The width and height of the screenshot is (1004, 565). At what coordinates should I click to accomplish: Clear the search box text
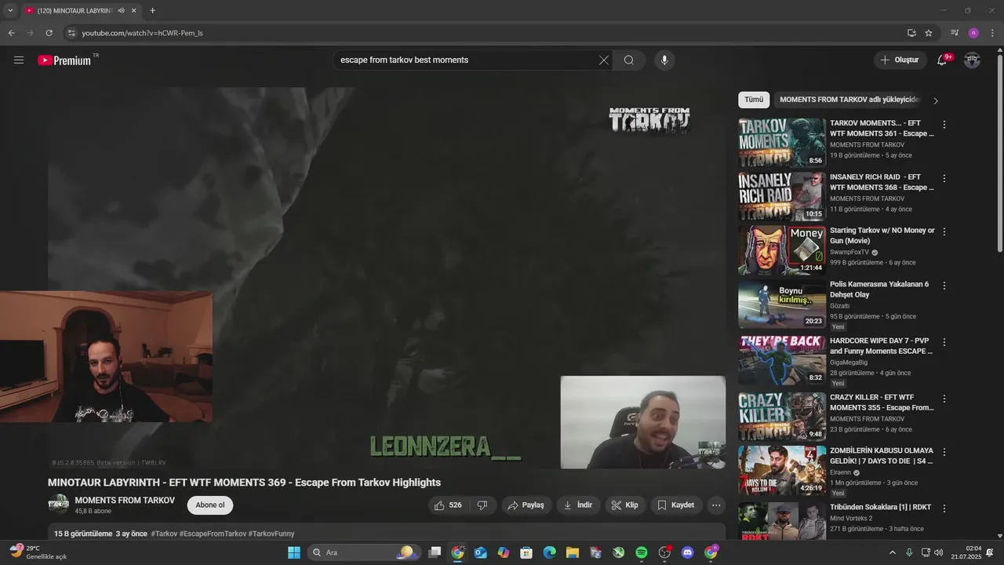coord(604,60)
